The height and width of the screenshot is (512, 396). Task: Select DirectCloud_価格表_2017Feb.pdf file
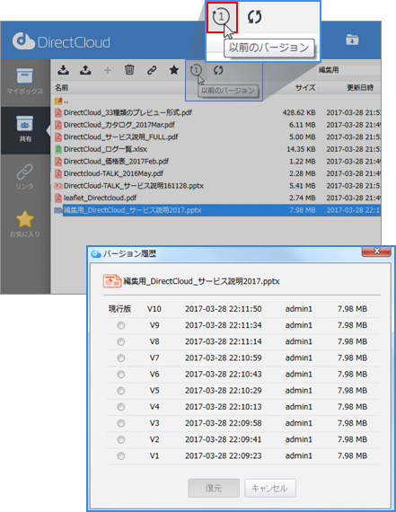pos(116,161)
